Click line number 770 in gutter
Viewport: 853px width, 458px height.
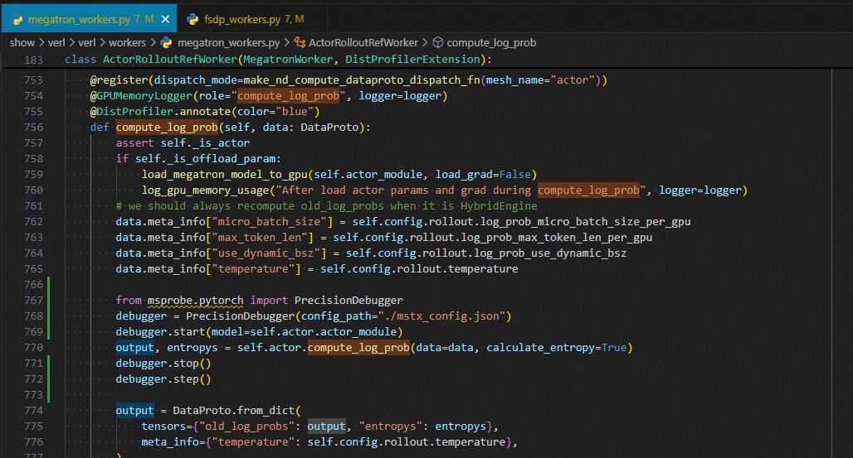(33, 348)
